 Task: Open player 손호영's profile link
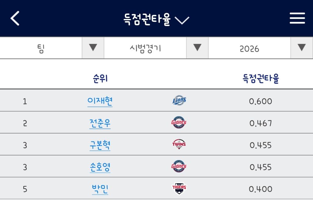tap(100, 167)
